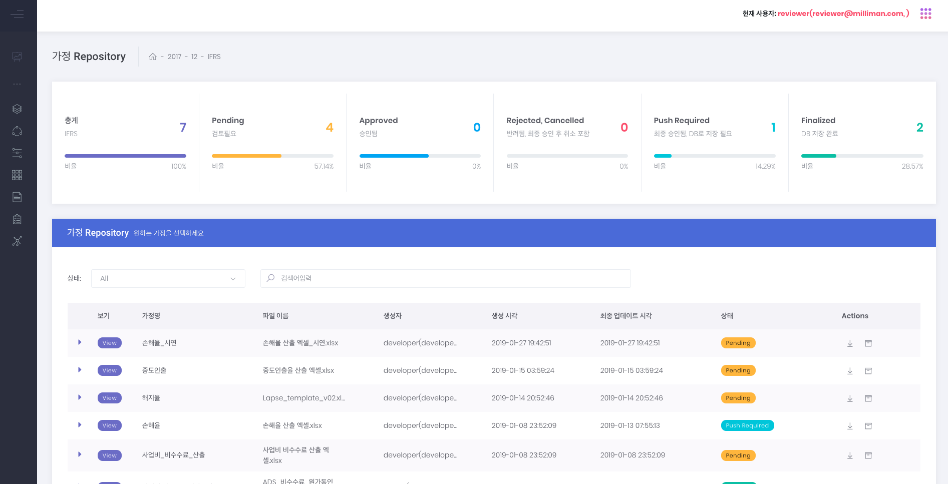Viewport: 948px width, 484px height.
Task: Sort by 생성 시각 column header
Action: pos(504,316)
